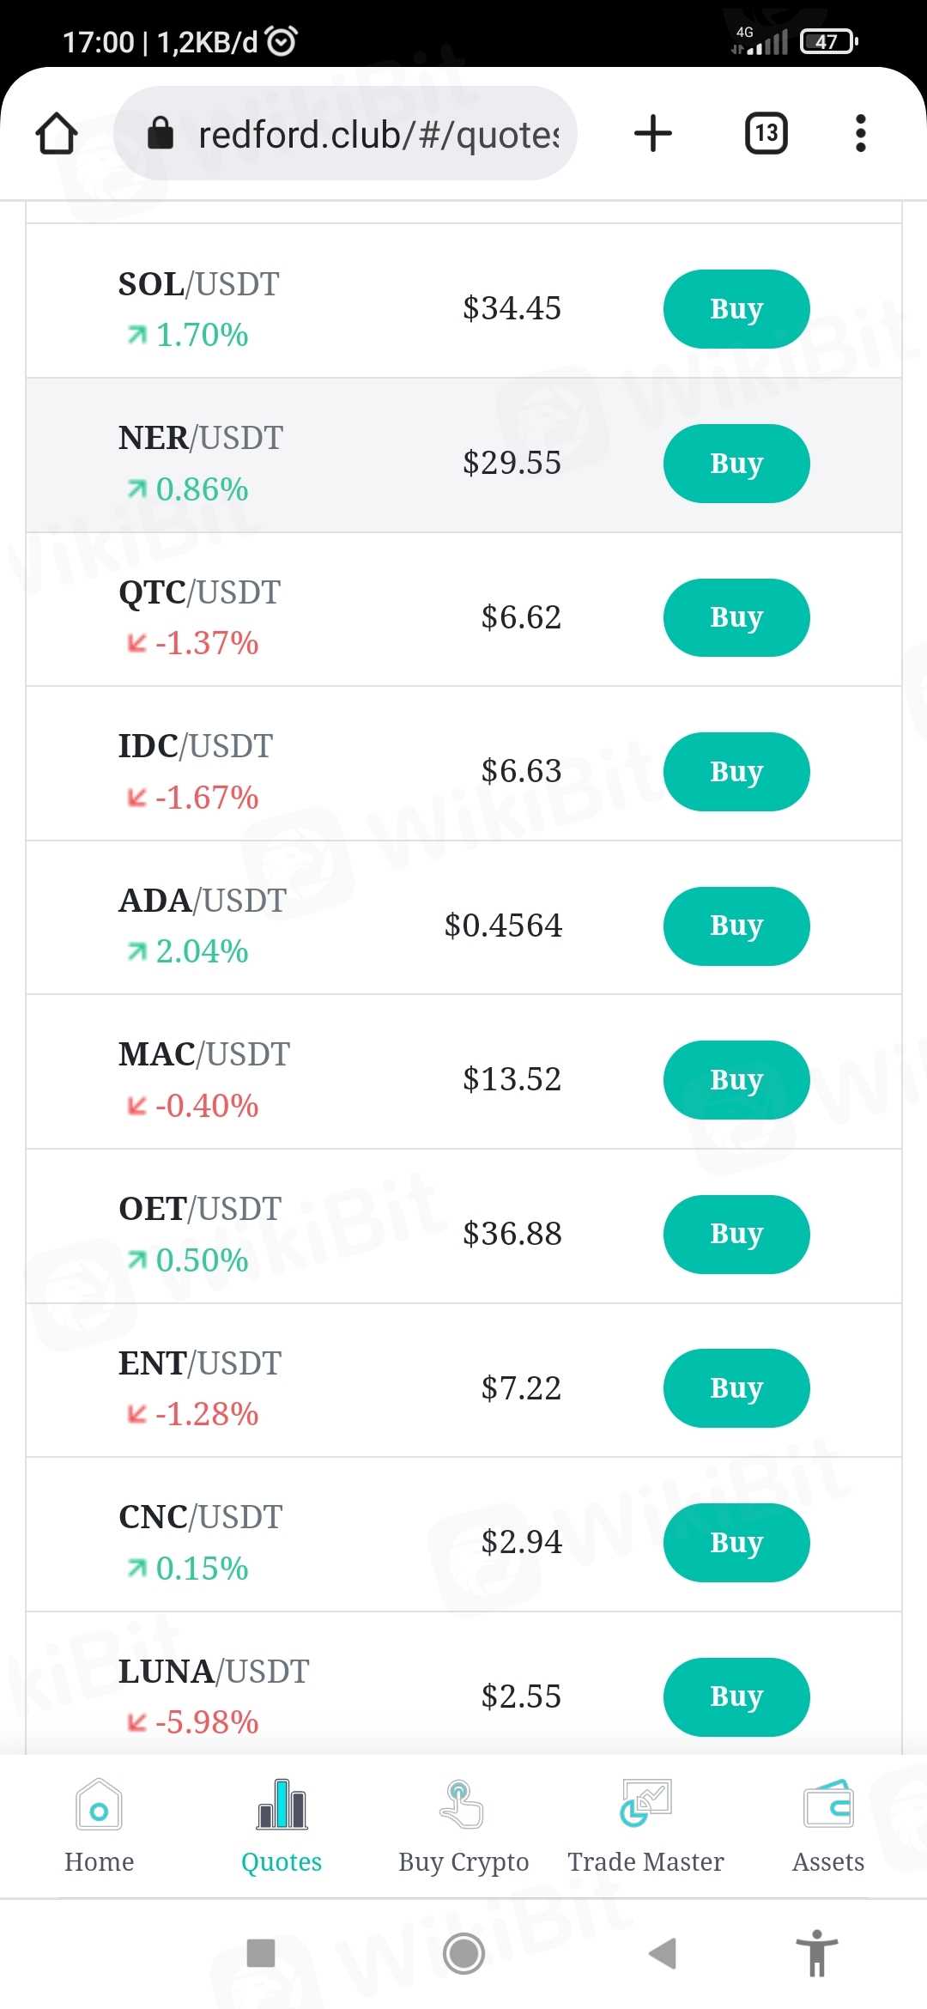
Task: Tap Buy for ADA/USDT
Action: coord(736,926)
